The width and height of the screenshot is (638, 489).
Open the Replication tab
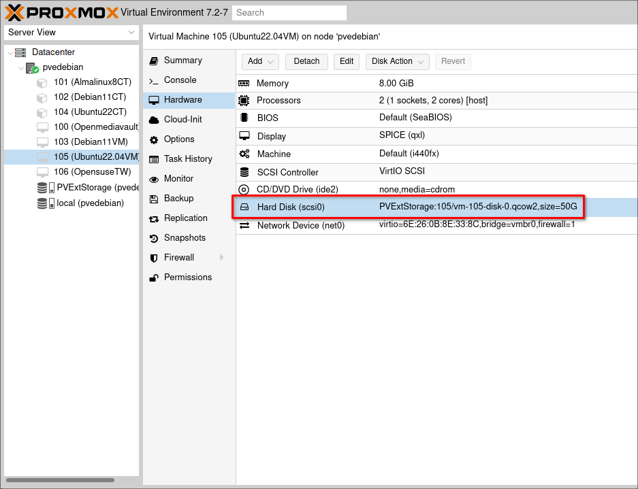pyautogui.click(x=189, y=218)
